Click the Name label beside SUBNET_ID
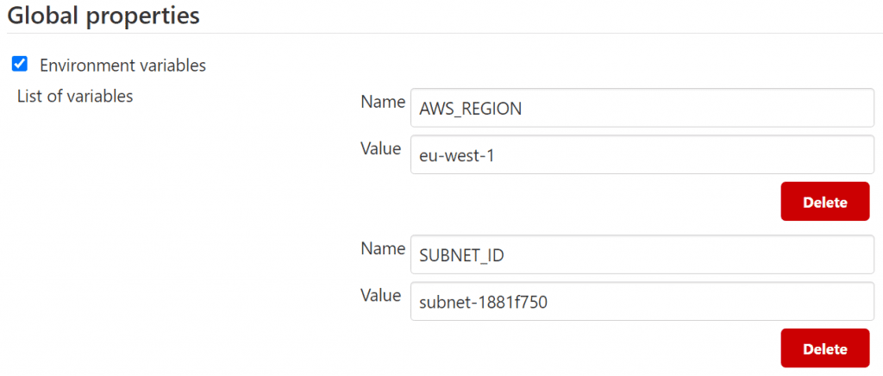This screenshot has width=883, height=376. 382,248
